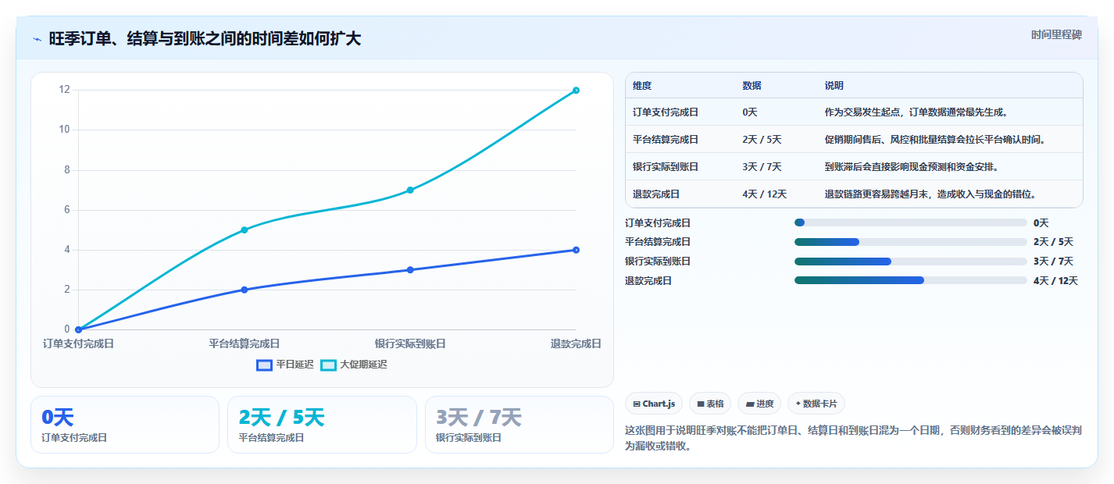
Task: Click the 数据卡片 tag chip
Action: click(x=816, y=404)
